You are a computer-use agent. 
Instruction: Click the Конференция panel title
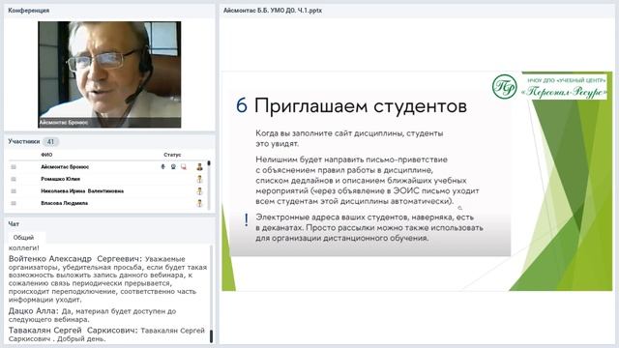[29, 11]
